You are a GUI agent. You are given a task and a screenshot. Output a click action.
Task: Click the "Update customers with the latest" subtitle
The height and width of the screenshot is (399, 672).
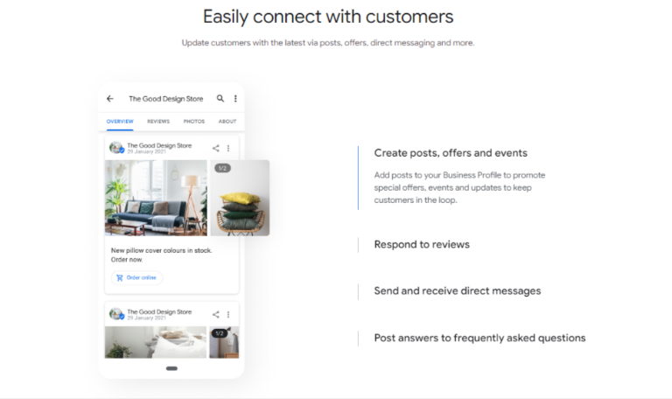click(x=328, y=43)
